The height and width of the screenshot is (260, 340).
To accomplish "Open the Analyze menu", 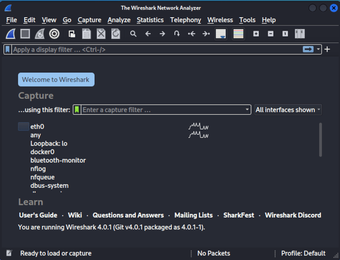I will pyautogui.click(x=119, y=20).
